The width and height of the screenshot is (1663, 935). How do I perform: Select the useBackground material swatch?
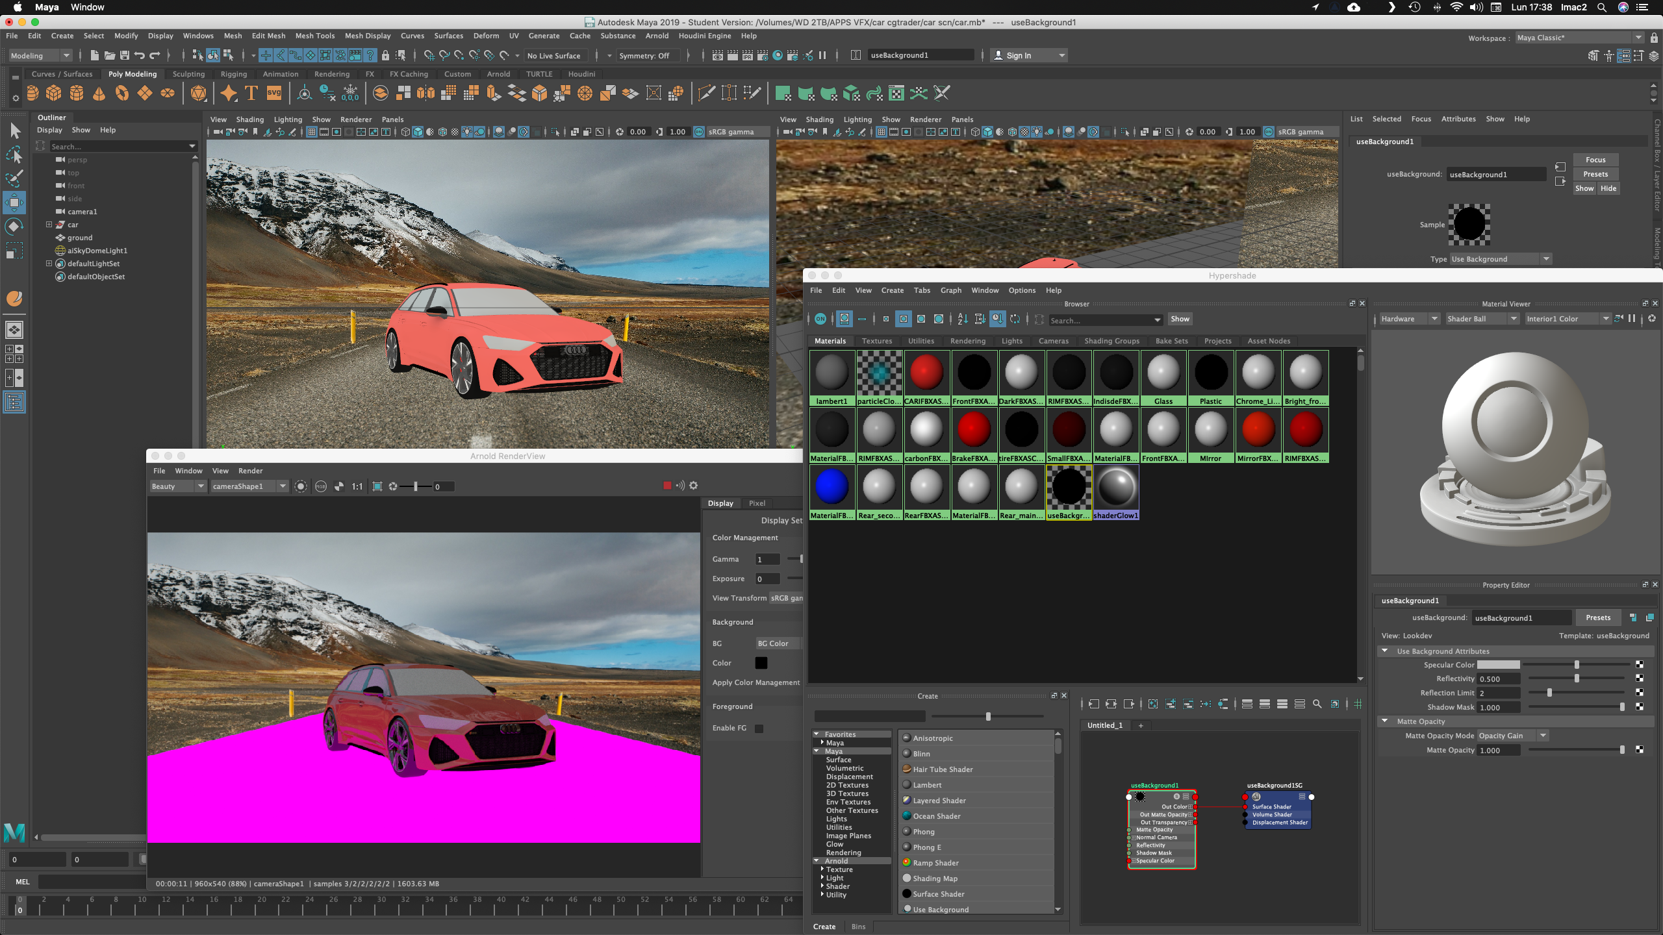pos(1068,487)
